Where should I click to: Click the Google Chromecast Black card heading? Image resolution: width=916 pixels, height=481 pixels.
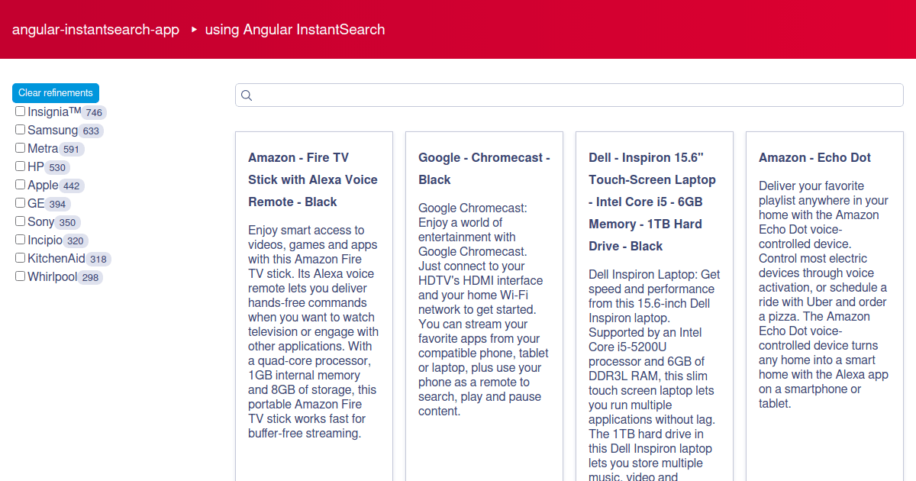tap(484, 169)
